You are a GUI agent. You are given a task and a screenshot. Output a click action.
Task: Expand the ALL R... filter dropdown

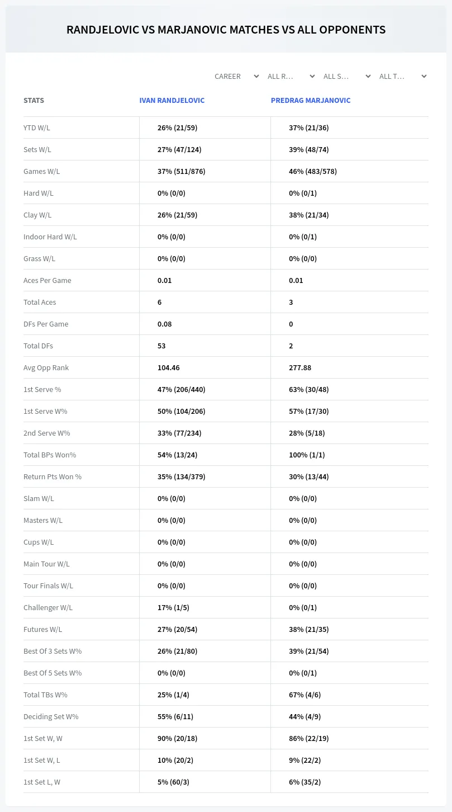coord(291,76)
